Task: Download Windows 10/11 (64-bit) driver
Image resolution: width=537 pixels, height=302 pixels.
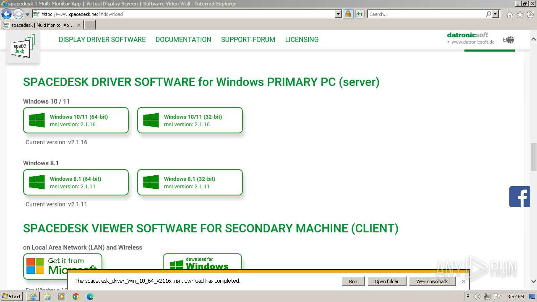Action: coord(76,120)
